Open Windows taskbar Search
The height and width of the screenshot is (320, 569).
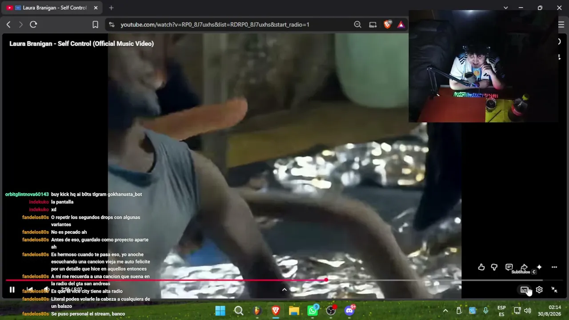(239, 311)
